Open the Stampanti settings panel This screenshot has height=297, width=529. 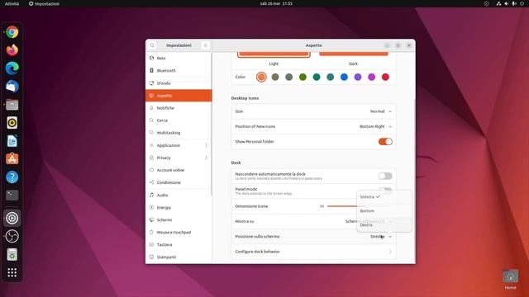[179, 257]
